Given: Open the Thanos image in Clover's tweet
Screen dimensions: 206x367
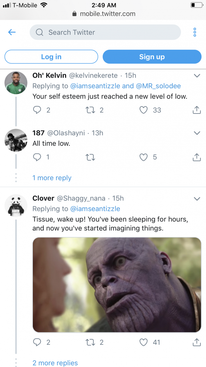Looking at the screenshot, I should pos(117,285).
